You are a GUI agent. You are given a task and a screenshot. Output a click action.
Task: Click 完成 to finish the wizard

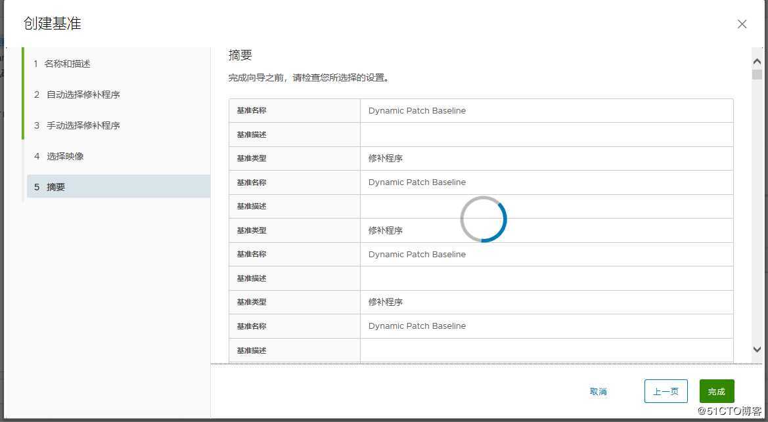tap(716, 390)
